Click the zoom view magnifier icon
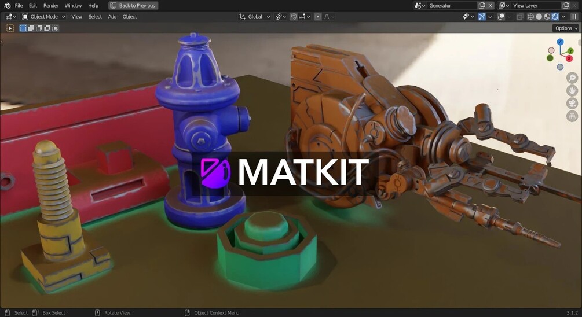Screen dimensions: 582x317 pos(572,78)
